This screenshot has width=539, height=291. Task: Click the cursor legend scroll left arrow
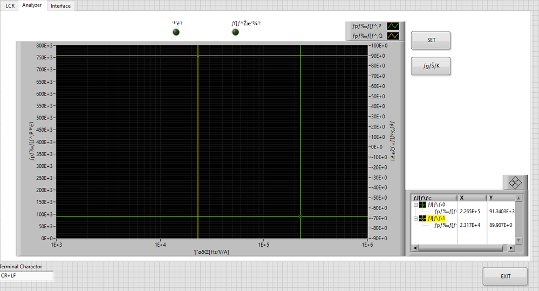(415, 248)
